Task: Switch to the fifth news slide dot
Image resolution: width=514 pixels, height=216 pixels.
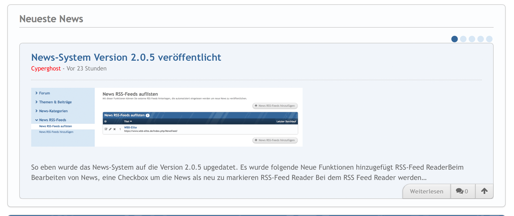Action: coord(489,39)
